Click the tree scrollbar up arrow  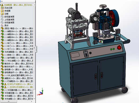click(34, 5)
